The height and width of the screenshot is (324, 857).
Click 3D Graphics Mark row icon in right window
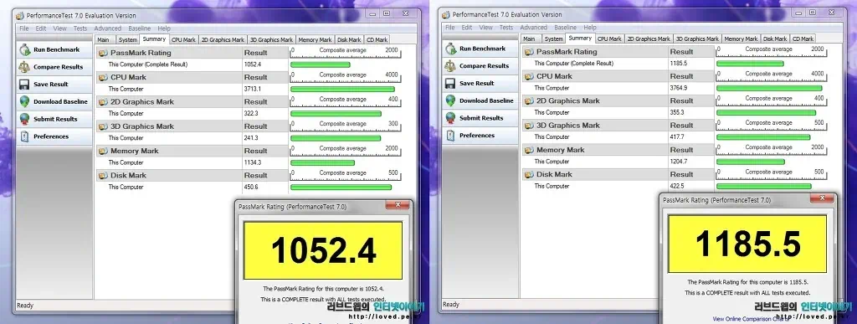[x=529, y=126]
